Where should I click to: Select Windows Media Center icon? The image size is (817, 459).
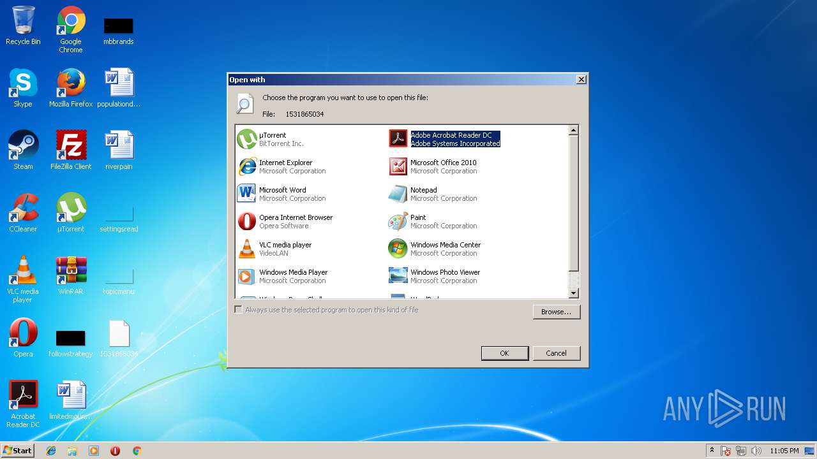(x=398, y=249)
